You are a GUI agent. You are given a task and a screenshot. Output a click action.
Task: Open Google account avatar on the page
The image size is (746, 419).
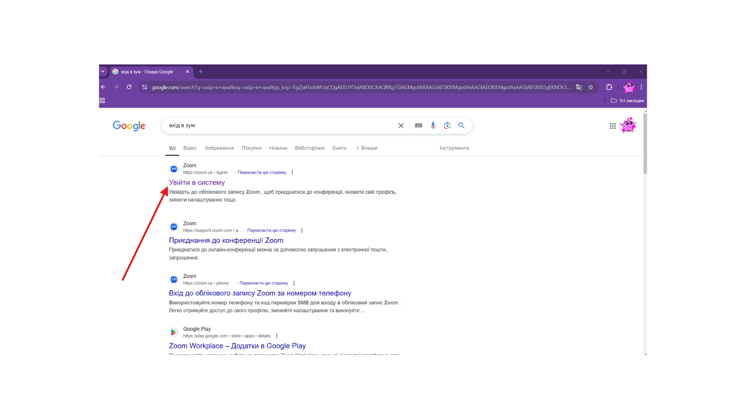point(629,126)
